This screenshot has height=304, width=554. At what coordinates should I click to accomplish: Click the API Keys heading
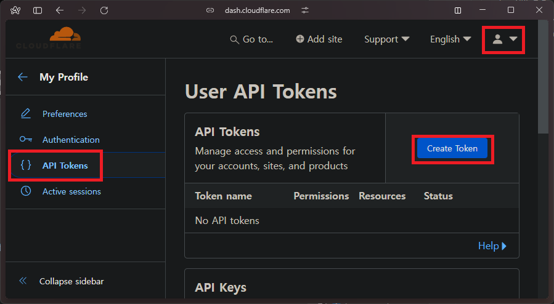pyautogui.click(x=221, y=287)
